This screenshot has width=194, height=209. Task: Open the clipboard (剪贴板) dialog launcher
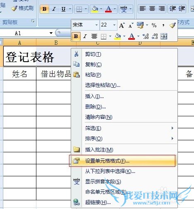point(33,21)
